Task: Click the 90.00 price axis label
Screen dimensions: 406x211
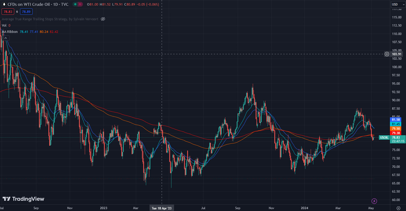Action: 397,100
